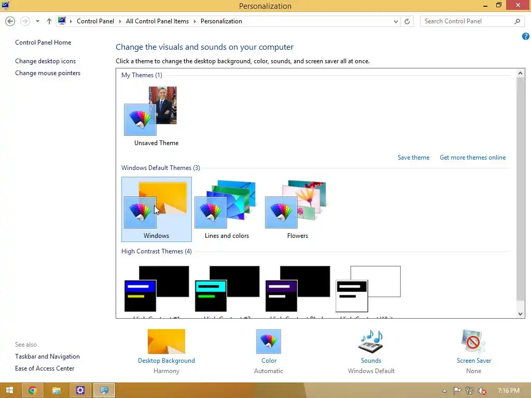The height and width of the screenshot is (398, 531).
Task: Click the theme list scrollbar thumb
Action: (x=521, y=189)
